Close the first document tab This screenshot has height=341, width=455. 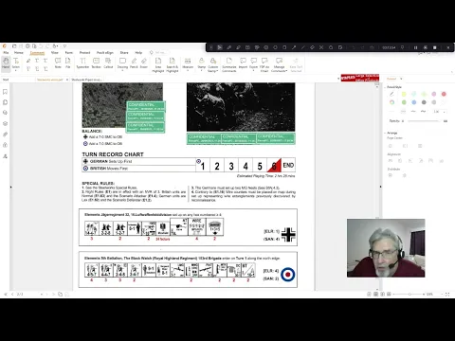67,80
